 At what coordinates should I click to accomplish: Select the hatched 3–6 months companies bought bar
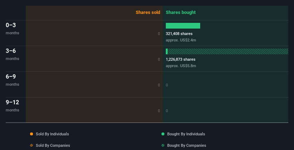point(228,51)
